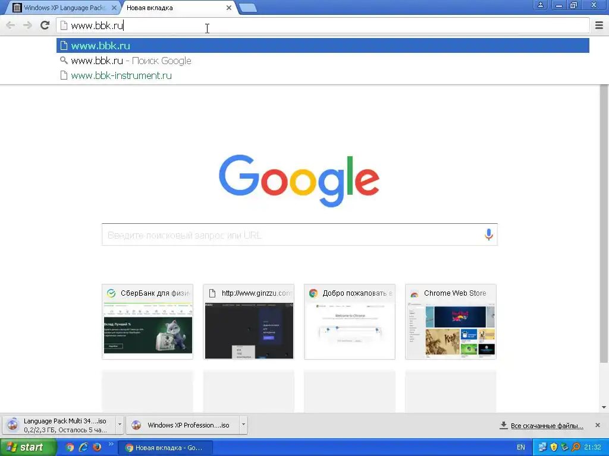Choose the highlighted www.bbk.ru suggestion
This screenshot has height=456, width=609.
pos(323,46)
